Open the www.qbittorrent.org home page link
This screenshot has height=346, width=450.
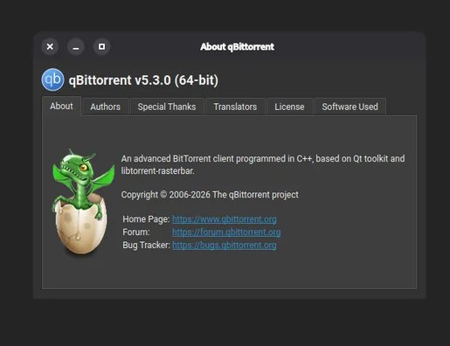[225, 219]
